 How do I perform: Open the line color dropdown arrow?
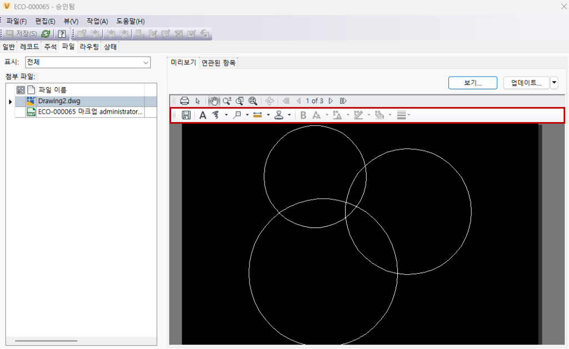point(369,115)
